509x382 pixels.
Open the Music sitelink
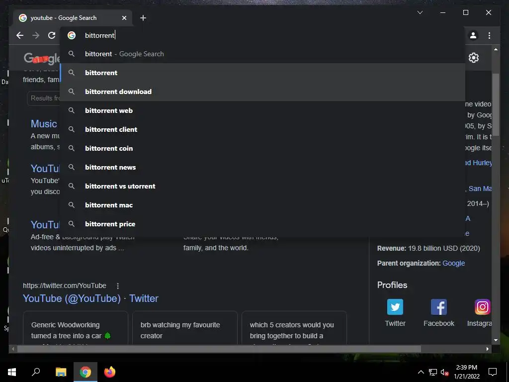point(44,124)
